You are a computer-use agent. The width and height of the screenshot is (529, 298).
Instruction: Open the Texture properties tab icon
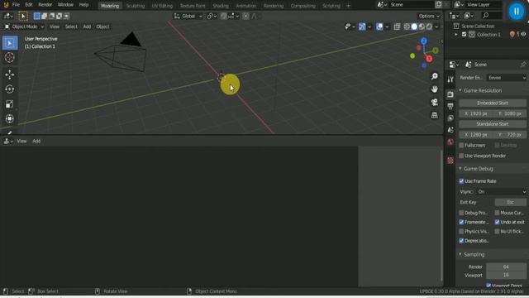pos(450,160)
